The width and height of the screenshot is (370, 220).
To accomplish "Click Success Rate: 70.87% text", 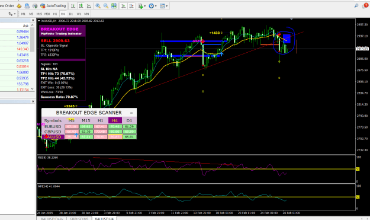I will coord(59,97).
